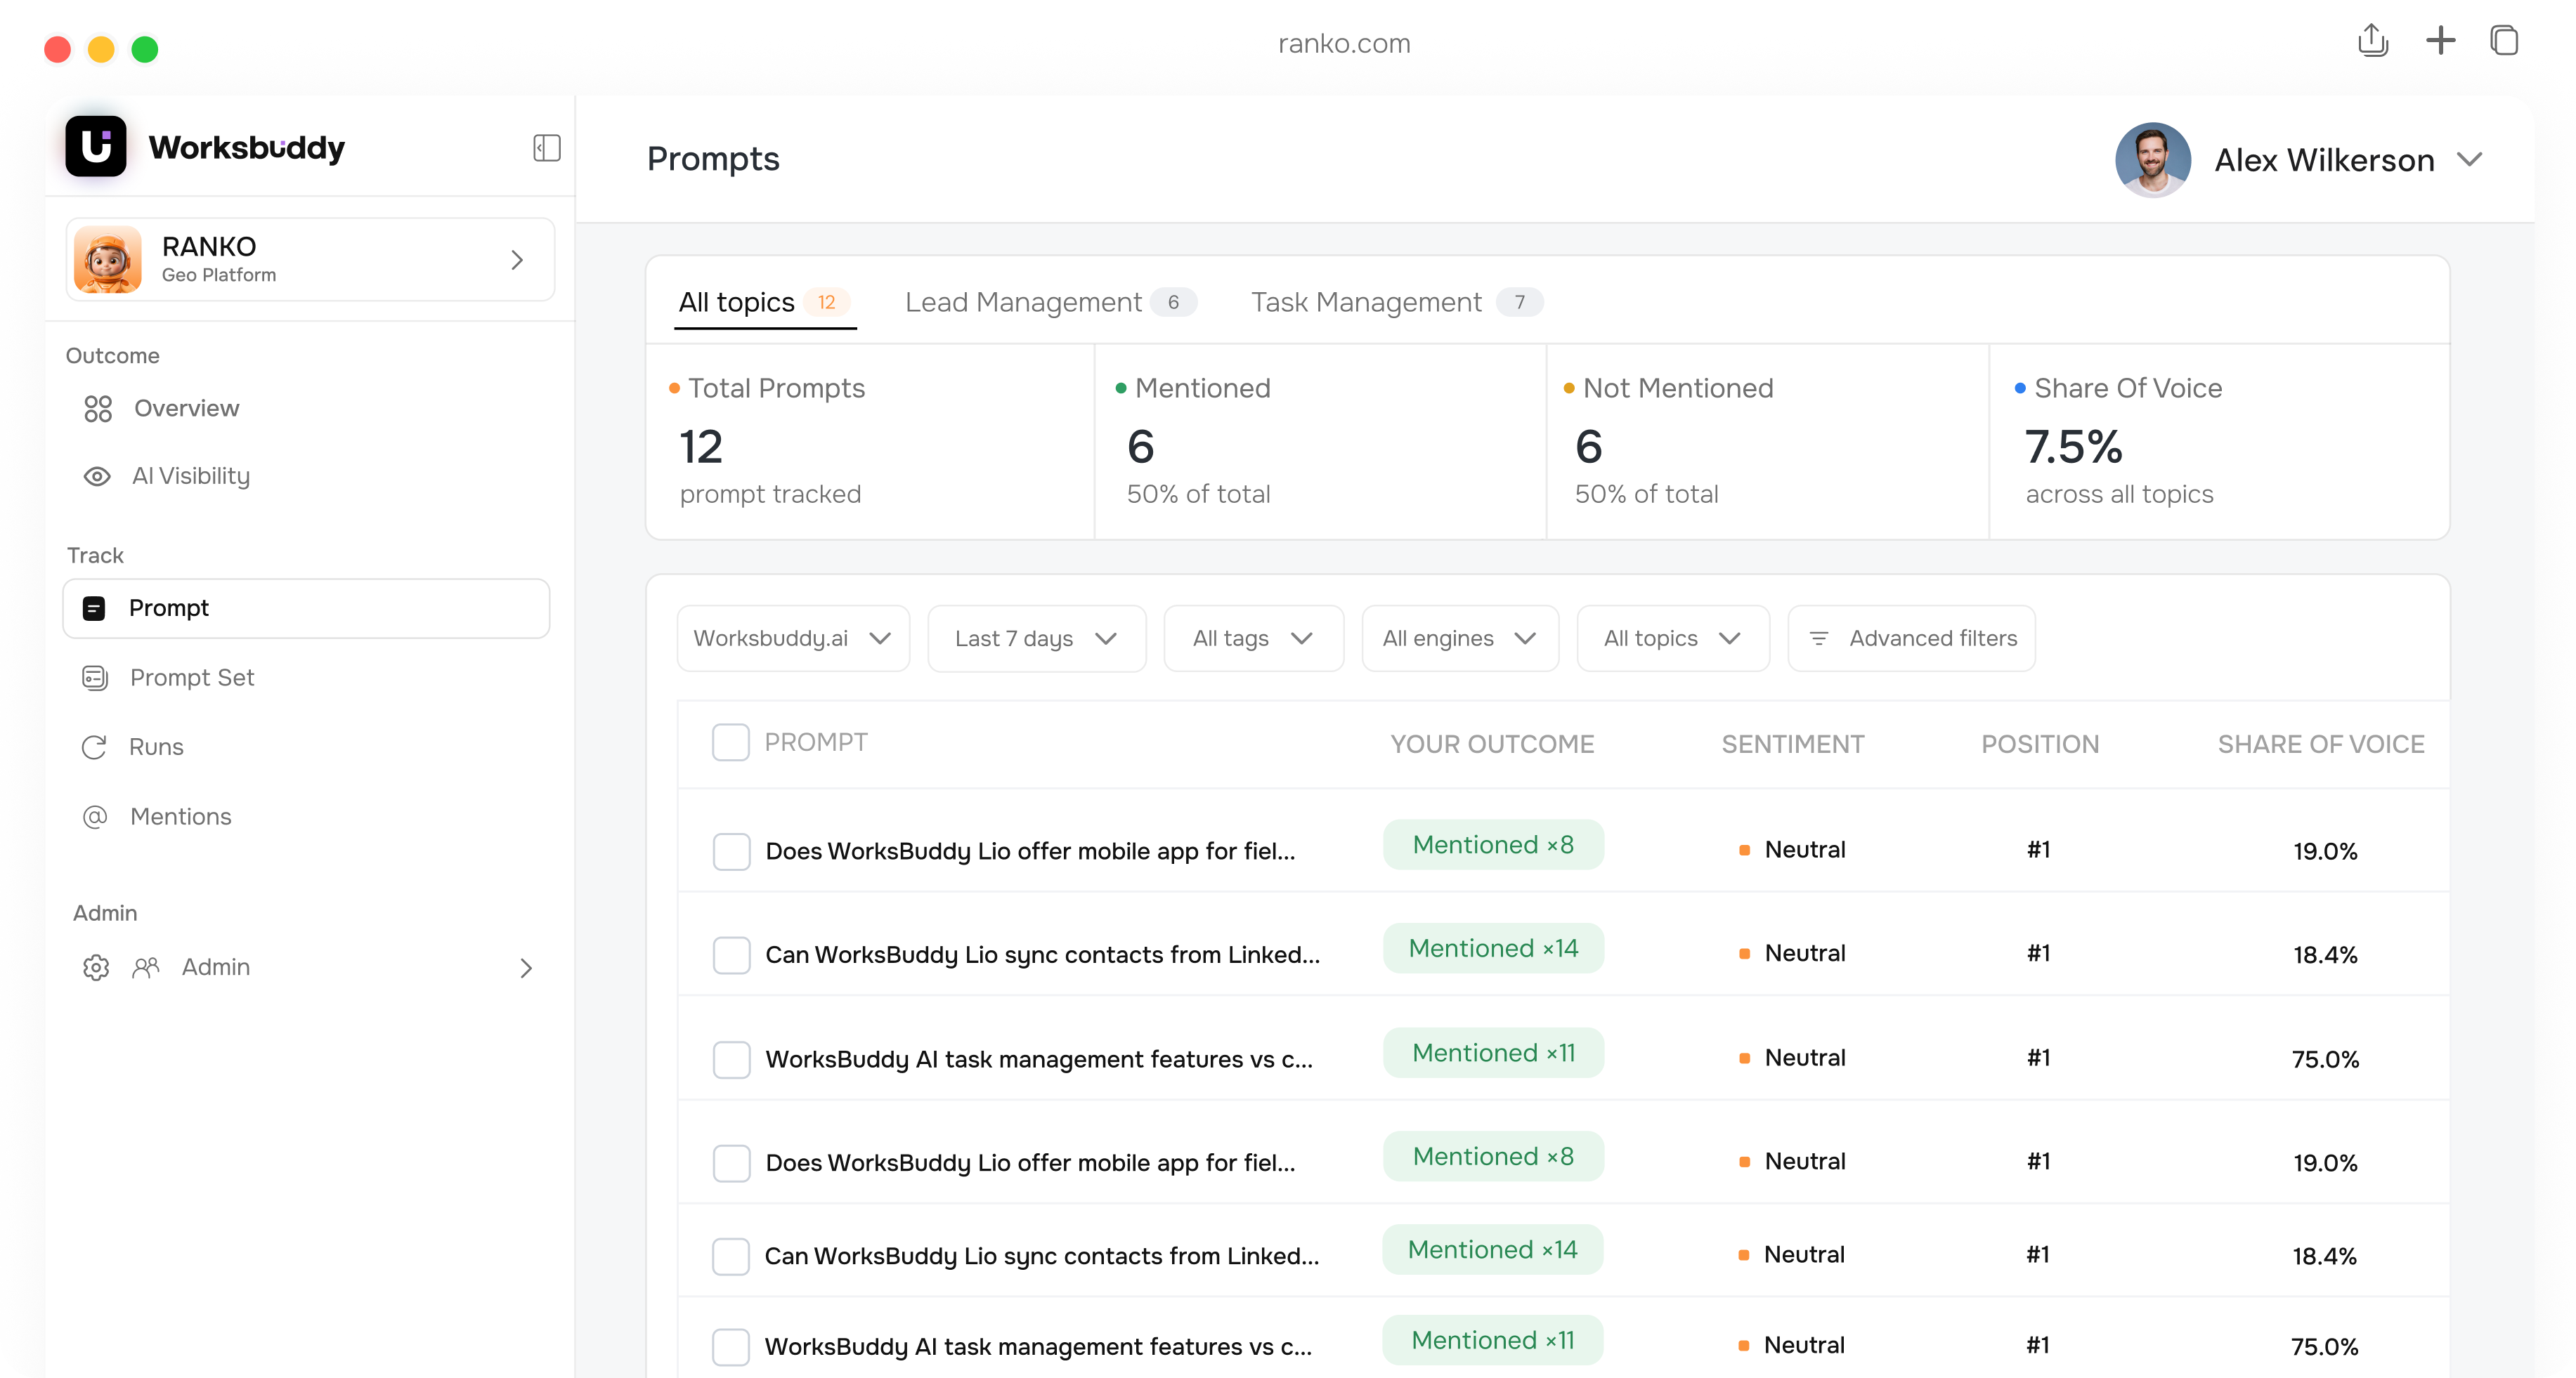Check the first mobile app prompt row

(x=731, y=851)
